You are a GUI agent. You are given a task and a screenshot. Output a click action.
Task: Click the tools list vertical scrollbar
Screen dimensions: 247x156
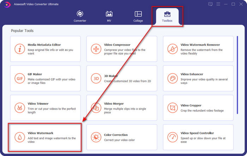(x=237, y=75)
